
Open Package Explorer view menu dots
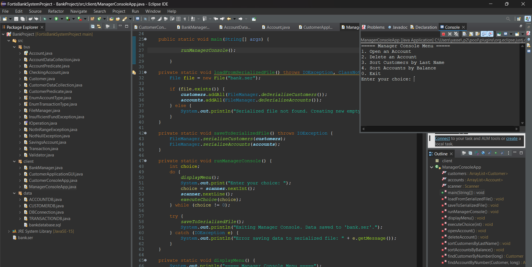(x=114, y=26)
